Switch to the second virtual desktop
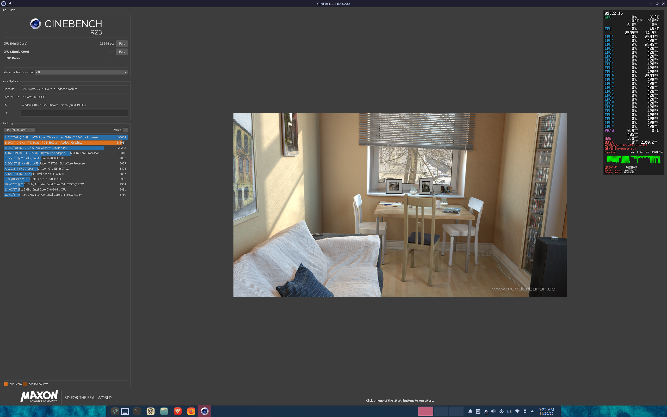 pos(441,411)
